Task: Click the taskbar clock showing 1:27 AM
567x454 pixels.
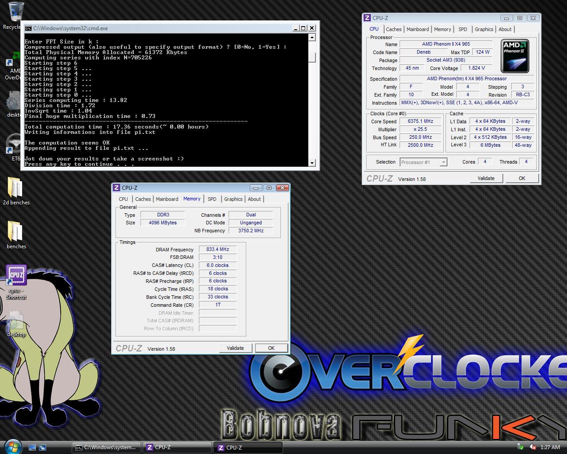Action: [x=550, y=447]
